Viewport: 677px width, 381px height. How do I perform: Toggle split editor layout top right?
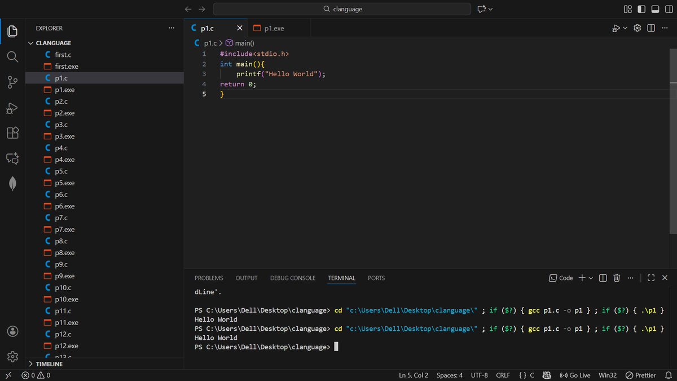point(651,28)
